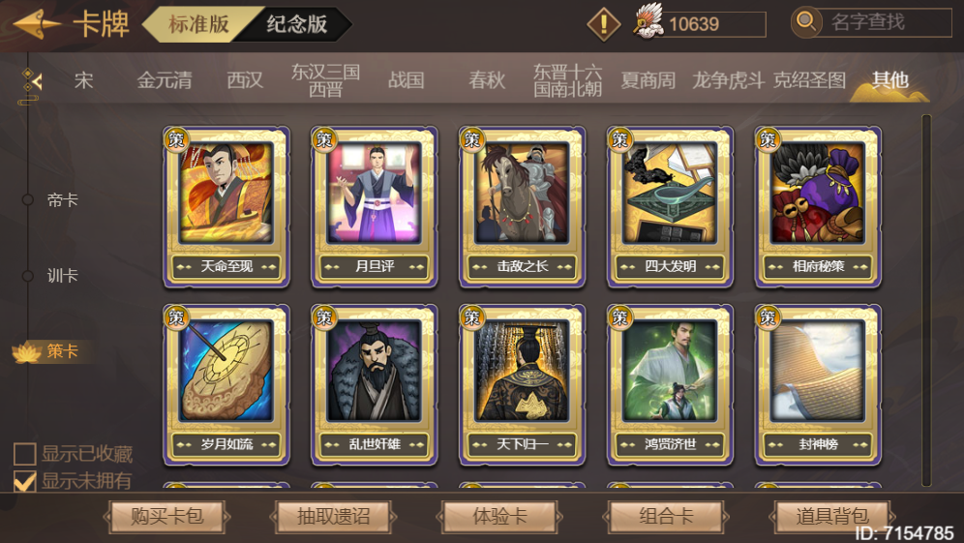Open the 天命至现 strategy card
964x543 pixels.
click(x=226, y=207)
